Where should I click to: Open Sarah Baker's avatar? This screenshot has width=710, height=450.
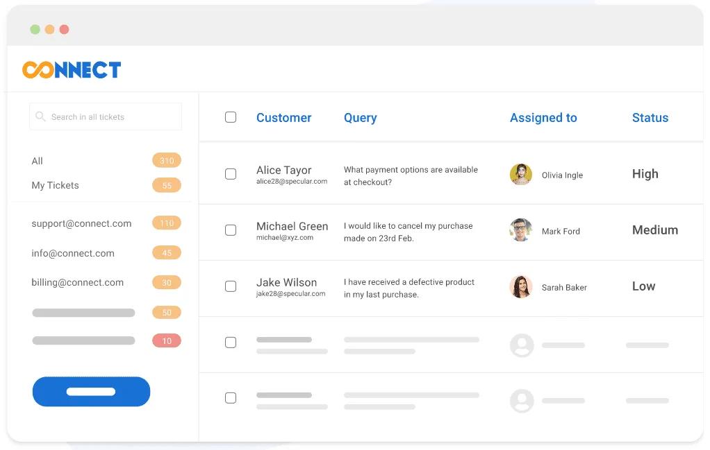pyautogui.click(x=521, y=287)
